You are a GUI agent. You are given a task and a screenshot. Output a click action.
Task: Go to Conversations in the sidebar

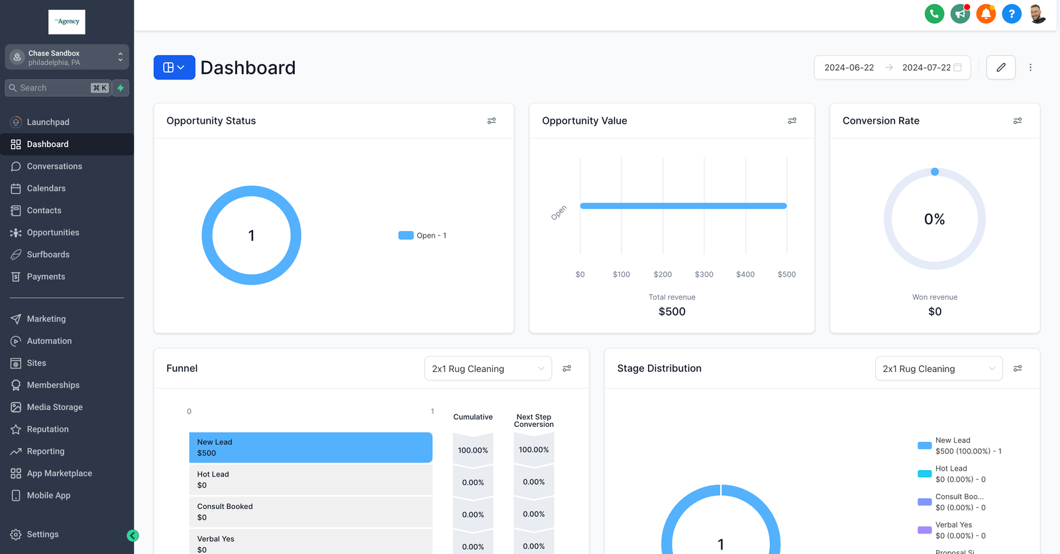[x=54, y=166]
